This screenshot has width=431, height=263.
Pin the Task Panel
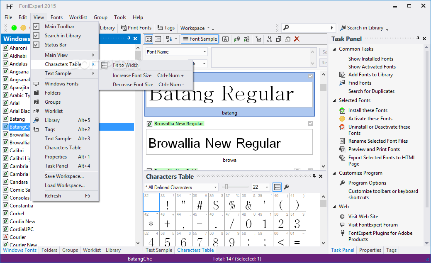point(418,39)
